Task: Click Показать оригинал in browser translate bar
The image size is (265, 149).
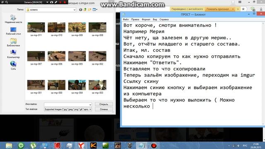Action: coord(217,9)
